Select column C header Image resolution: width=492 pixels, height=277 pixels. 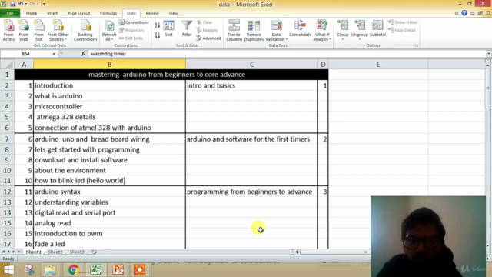[251, 65]
